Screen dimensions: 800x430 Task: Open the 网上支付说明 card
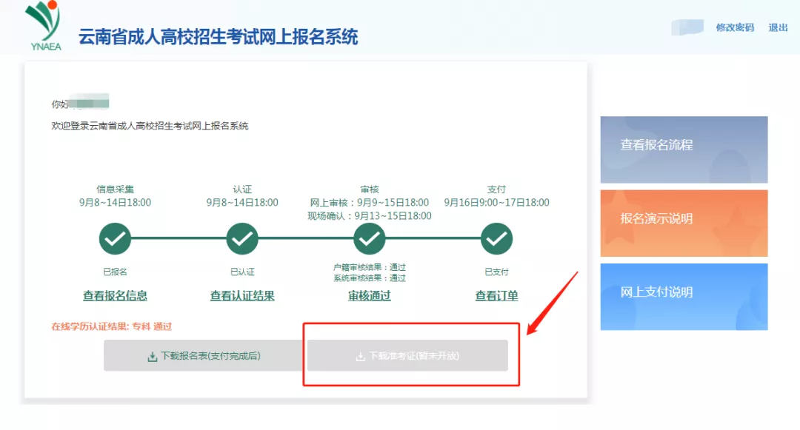[684, 297]
